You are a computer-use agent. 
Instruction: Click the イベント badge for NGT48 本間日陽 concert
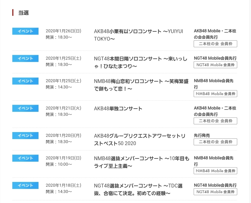tap(25, 58)
